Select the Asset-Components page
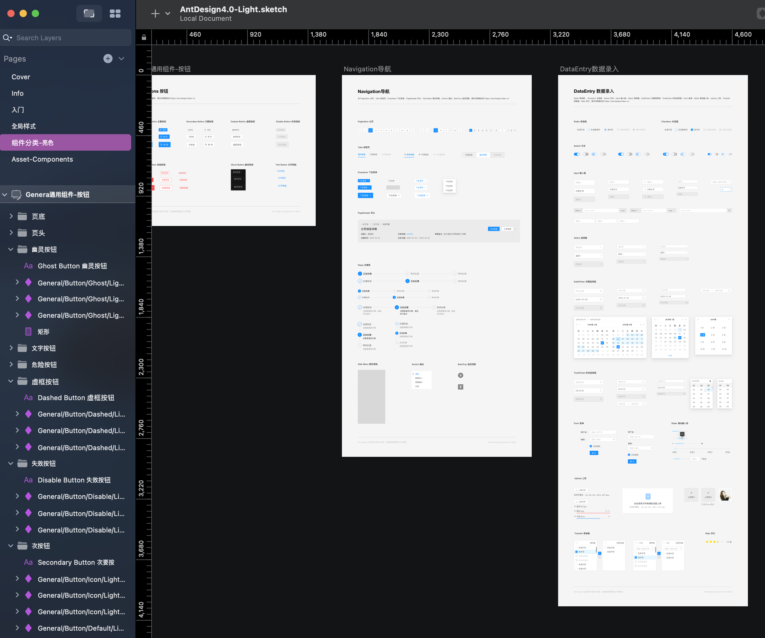765x638 pixels. pos(42,159)
